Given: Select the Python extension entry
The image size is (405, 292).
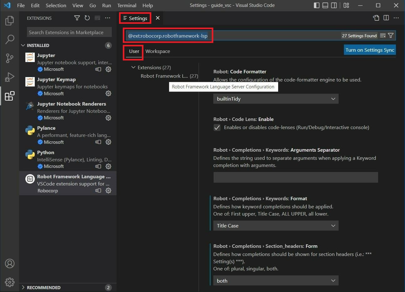Looking at the screenshot, I should [x=68, y=159].
